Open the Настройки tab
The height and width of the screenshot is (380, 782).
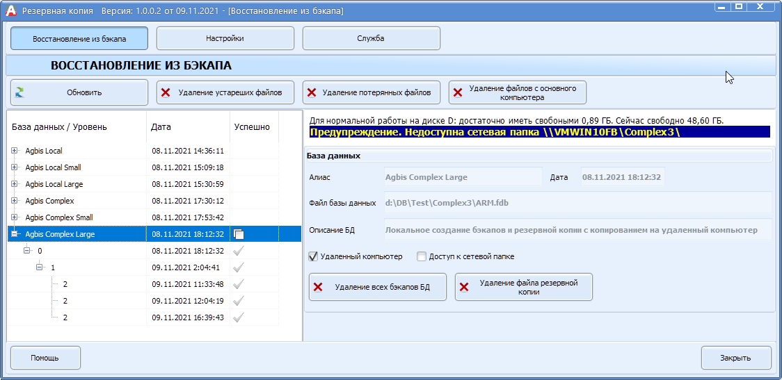pos(225,38)
